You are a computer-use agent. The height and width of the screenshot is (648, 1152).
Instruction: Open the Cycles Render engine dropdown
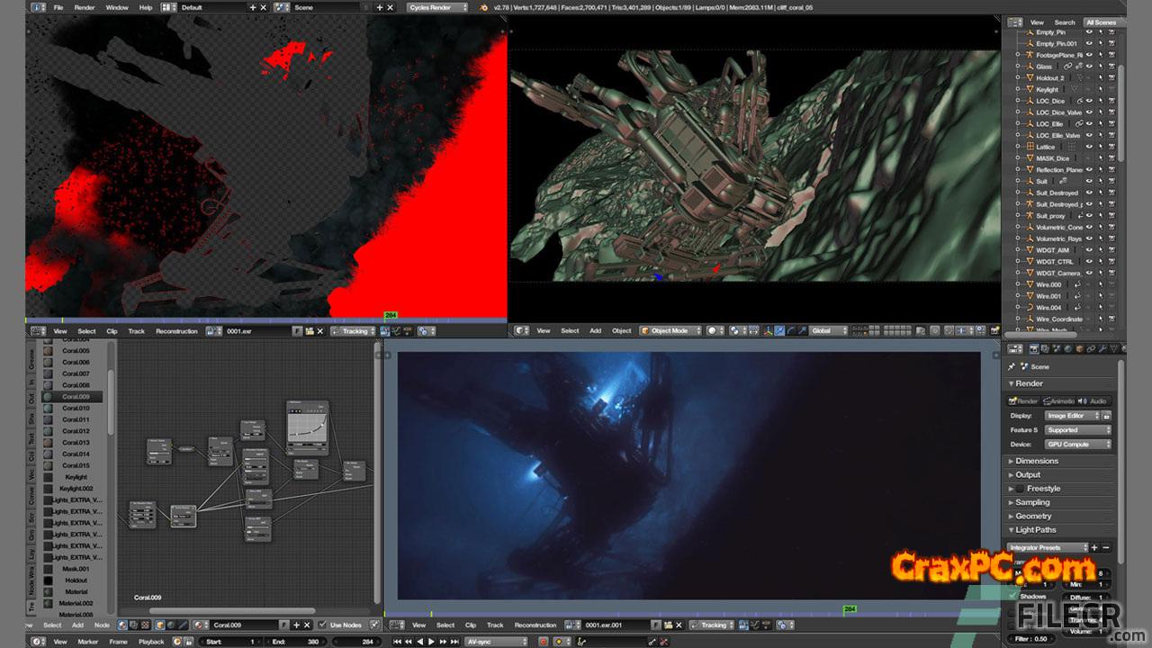436,7
